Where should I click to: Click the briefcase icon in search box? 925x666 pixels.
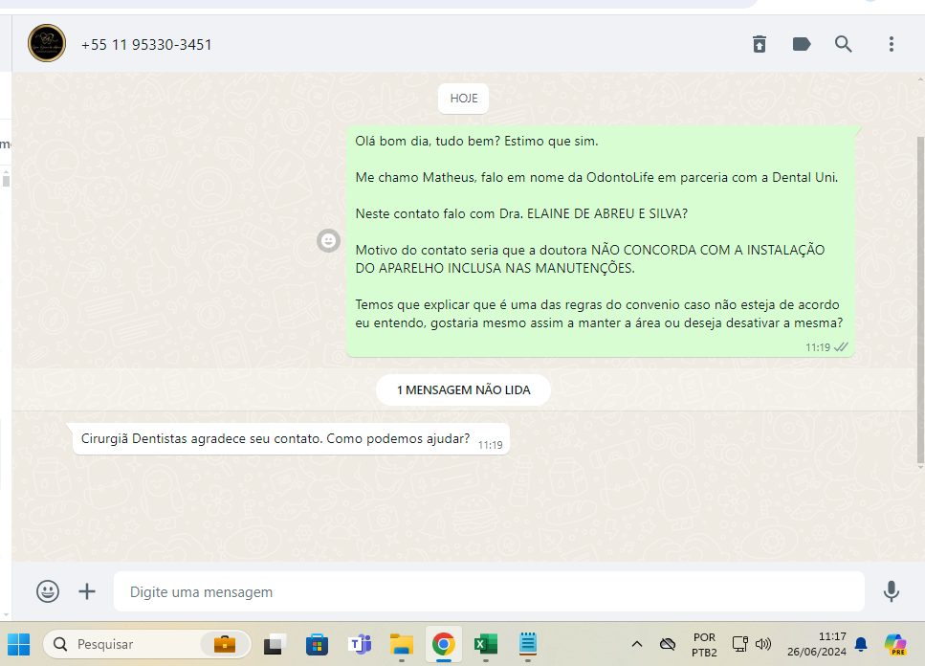(x=225, y=644)
